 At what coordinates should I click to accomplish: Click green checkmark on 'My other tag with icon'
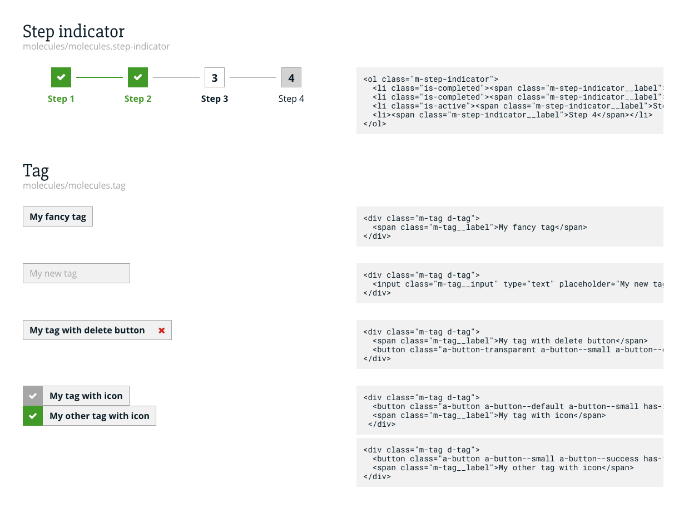(33, 416)
